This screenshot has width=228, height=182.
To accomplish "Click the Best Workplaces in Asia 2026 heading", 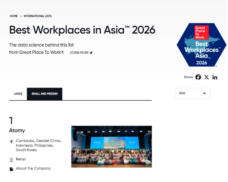I will point(82,30).
